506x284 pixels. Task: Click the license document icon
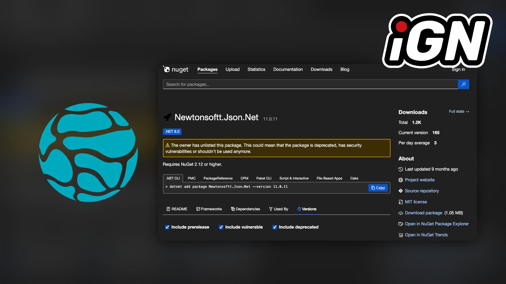[x=401, y=202]
